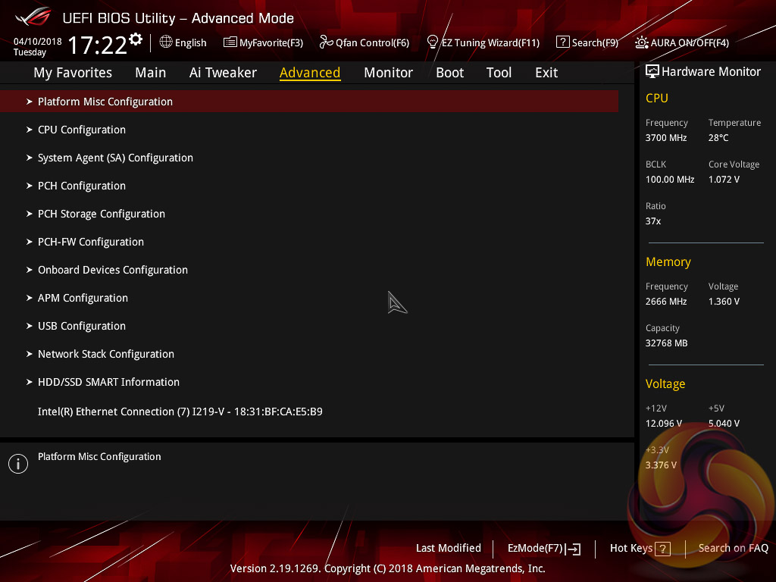Image resolution: width=776 pixels, height=582 pixels.
Task: Click the Qfan Control fan icon
Action: pyautogui.click(x=326, y=42)
